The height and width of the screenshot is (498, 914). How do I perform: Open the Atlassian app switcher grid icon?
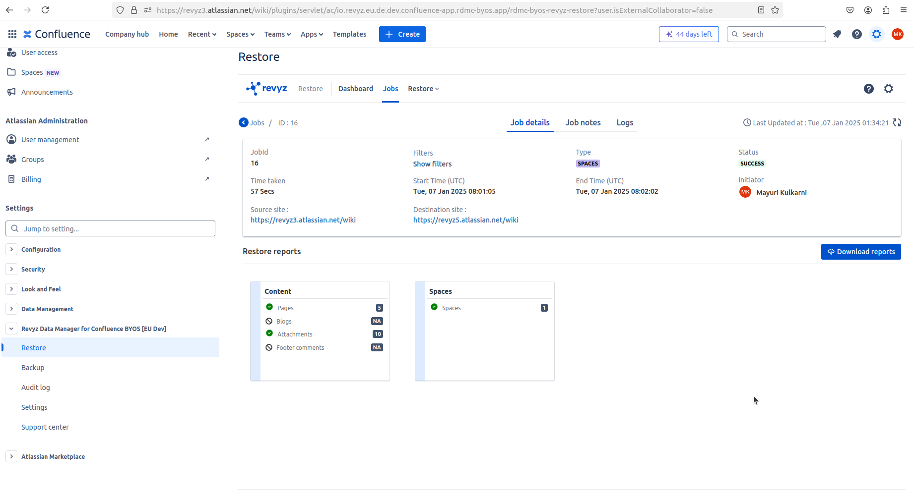point(12,34)
